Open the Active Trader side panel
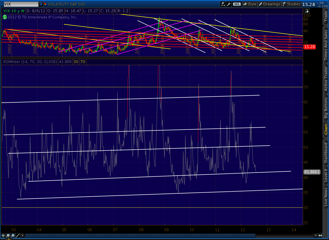The height and width of the screenshot is (240, 329). (326, 79)
